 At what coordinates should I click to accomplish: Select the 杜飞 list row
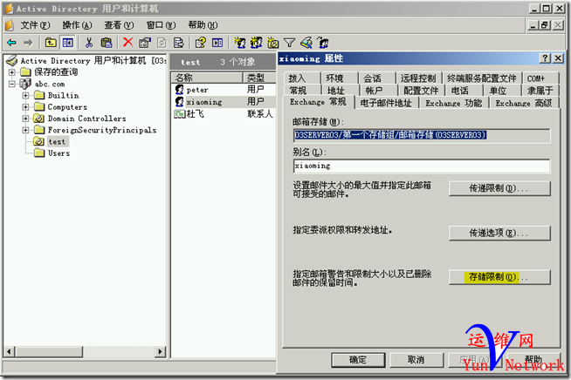(x=224, y=114)
